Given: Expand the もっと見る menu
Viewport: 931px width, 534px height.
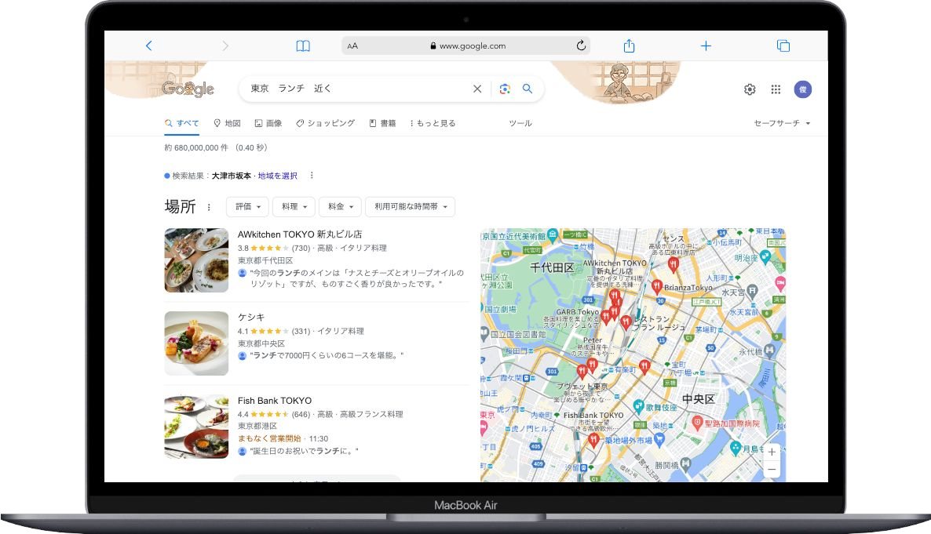Looking at the screenshot, I should [x=433, y=123].
